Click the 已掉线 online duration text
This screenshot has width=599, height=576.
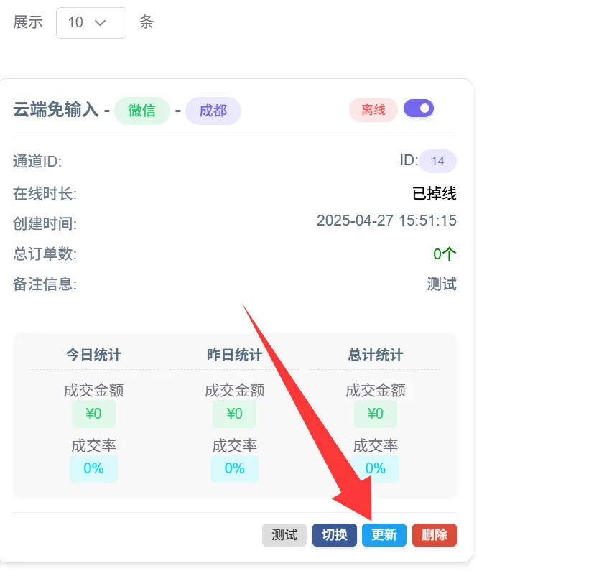[434, 193]
